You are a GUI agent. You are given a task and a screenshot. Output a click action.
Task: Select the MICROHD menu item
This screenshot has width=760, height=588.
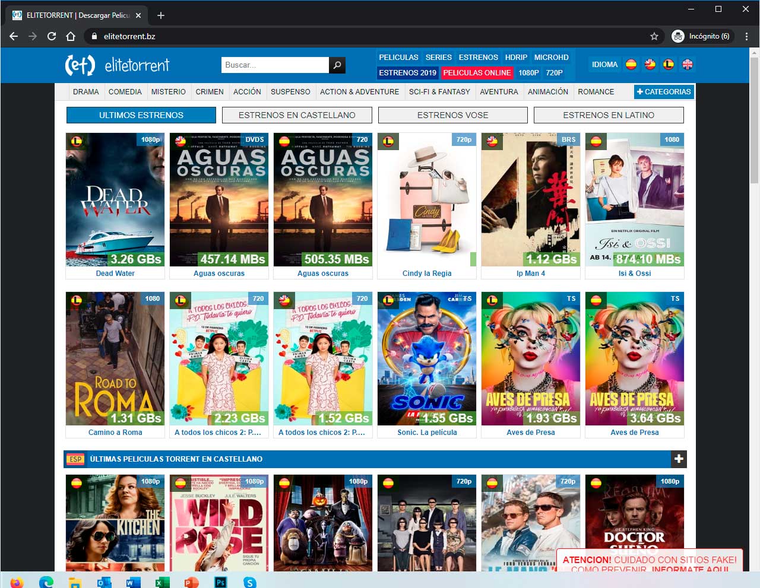click(x=552, y=58)
